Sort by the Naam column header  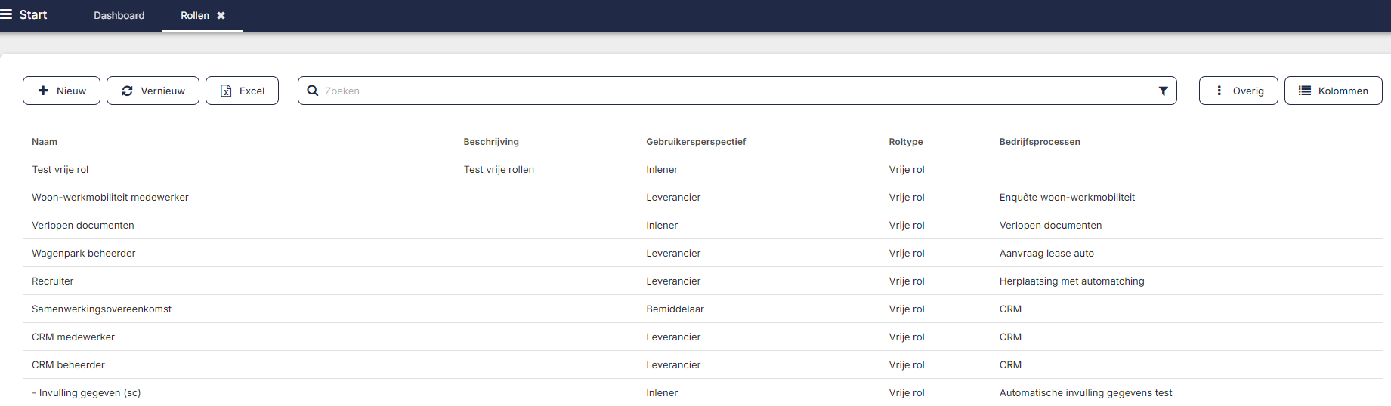45,142
